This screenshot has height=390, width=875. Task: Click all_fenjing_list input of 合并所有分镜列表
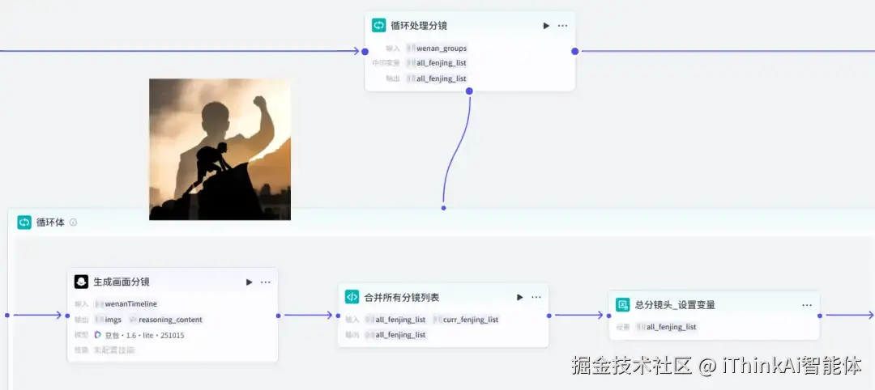click(395, 320)
